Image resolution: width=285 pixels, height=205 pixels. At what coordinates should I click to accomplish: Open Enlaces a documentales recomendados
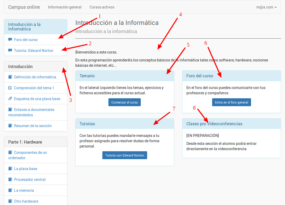(36, 112)
